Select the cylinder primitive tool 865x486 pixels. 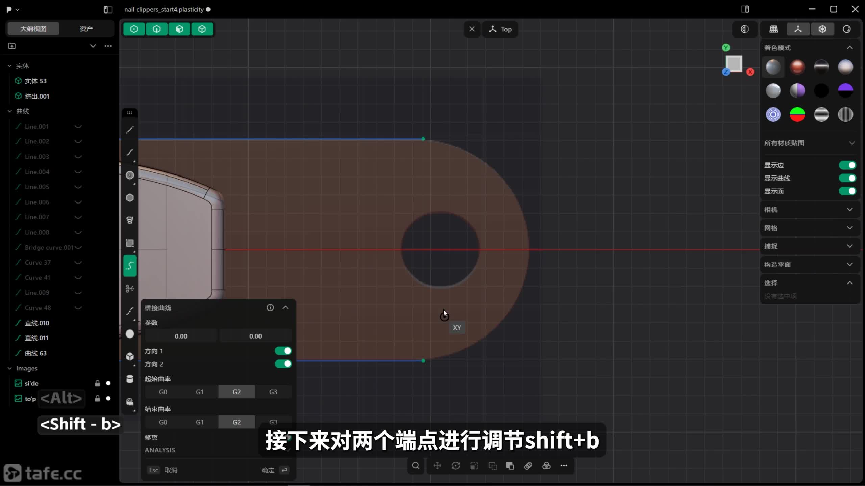[130, 379]
